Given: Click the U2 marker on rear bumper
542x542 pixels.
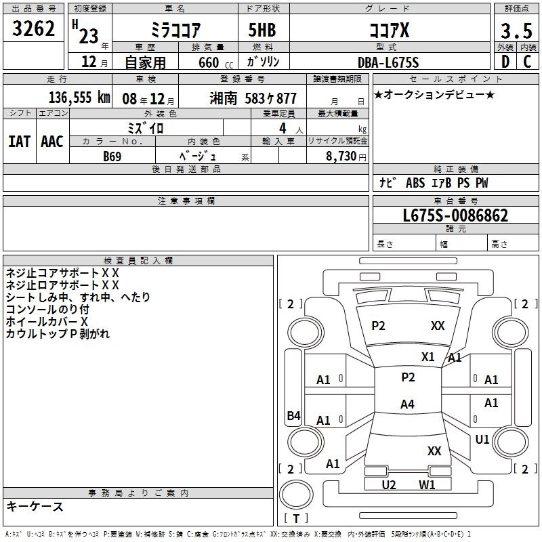Looking at the screenshot, I should coord(389,484).
